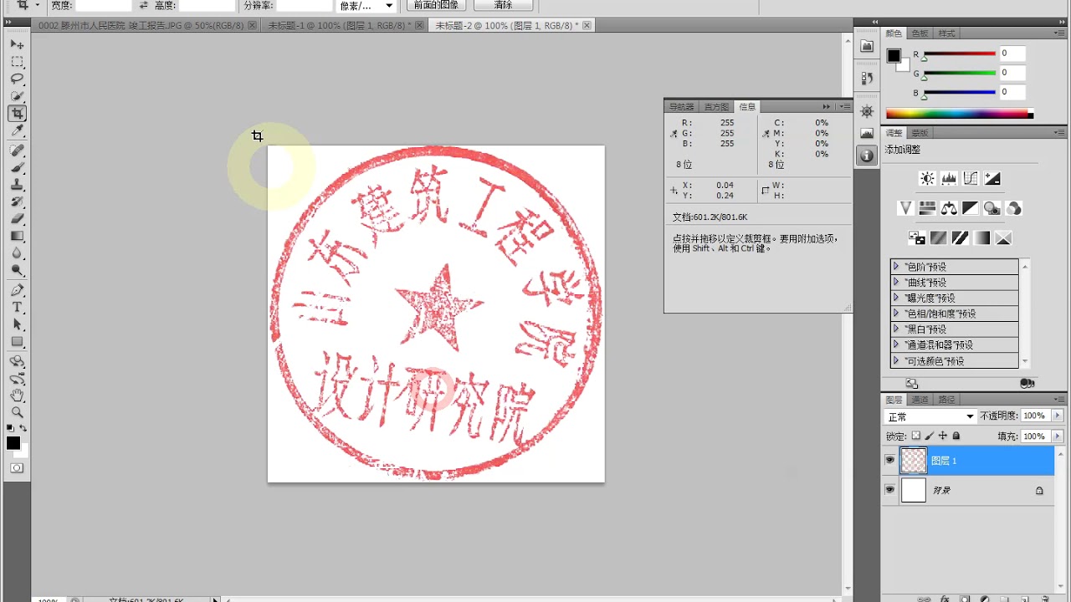Select the Eyedropper tool

17,131
